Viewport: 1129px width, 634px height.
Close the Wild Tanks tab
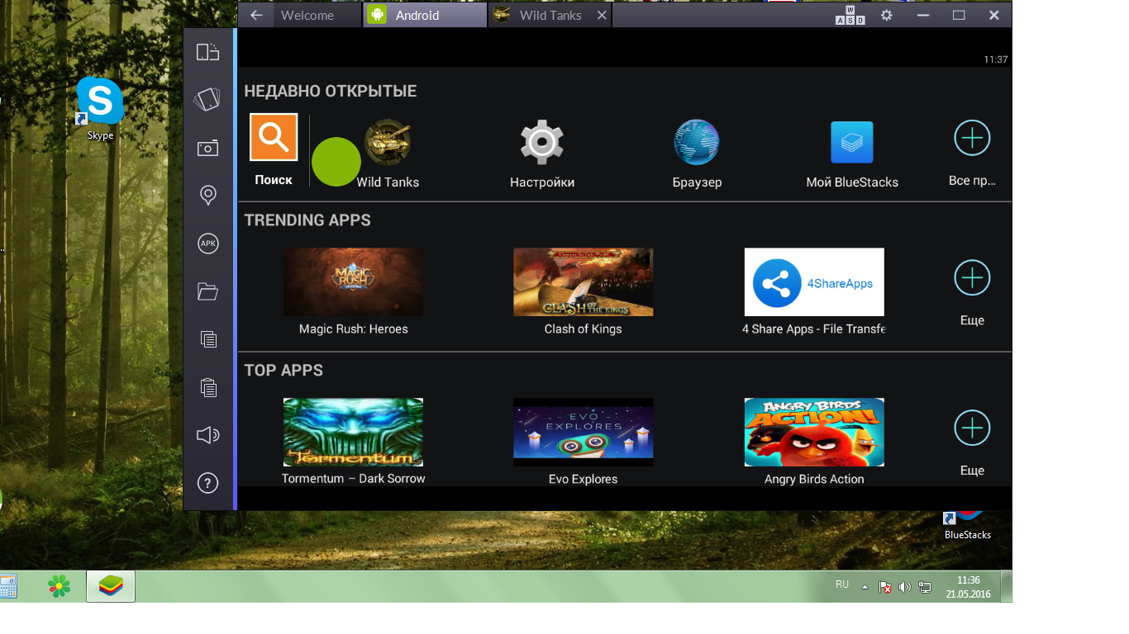coord(602,15)
